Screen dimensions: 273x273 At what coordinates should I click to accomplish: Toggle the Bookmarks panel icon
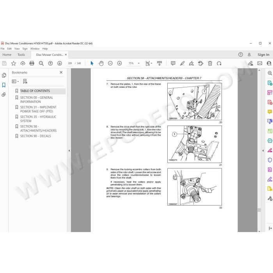(x=4, y=85)
